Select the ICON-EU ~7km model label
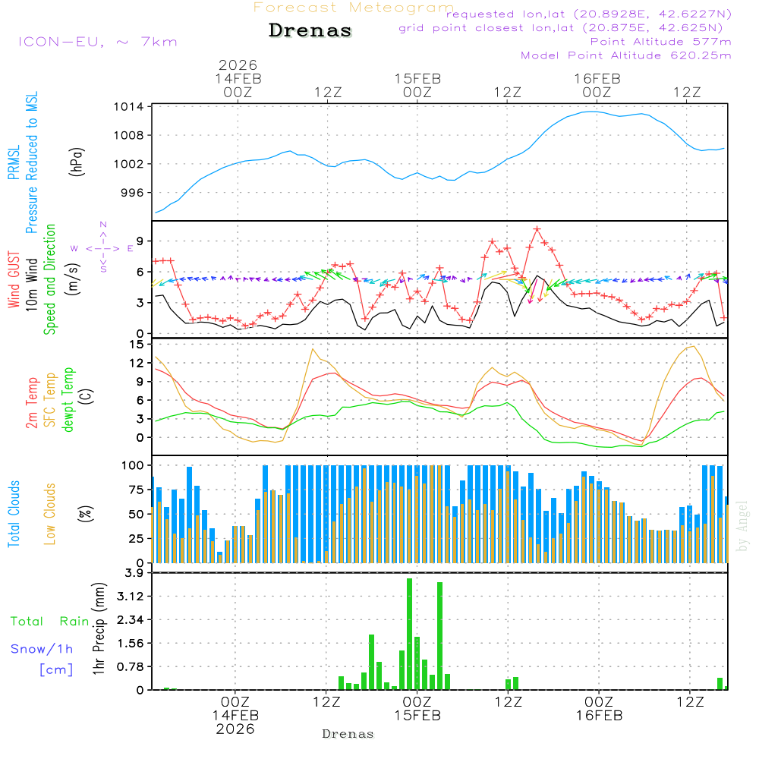Viewport: 759px width, 759px height. (97, 42)
